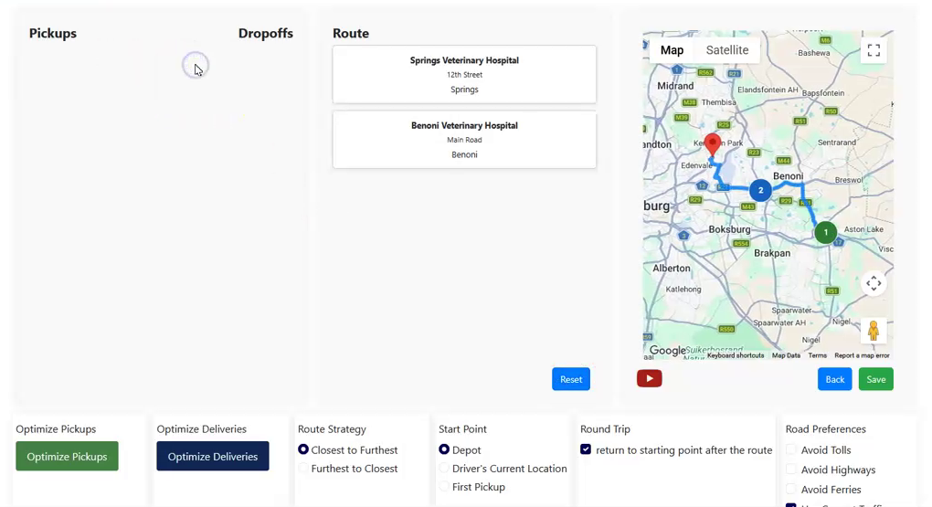The image size is (932, 507).
Task: Click Benoni city label on map
Action: [x=789, y=176]
